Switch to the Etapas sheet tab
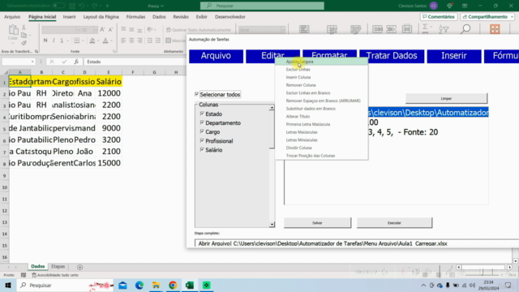 pyautogui.click(x=58, y=267)
